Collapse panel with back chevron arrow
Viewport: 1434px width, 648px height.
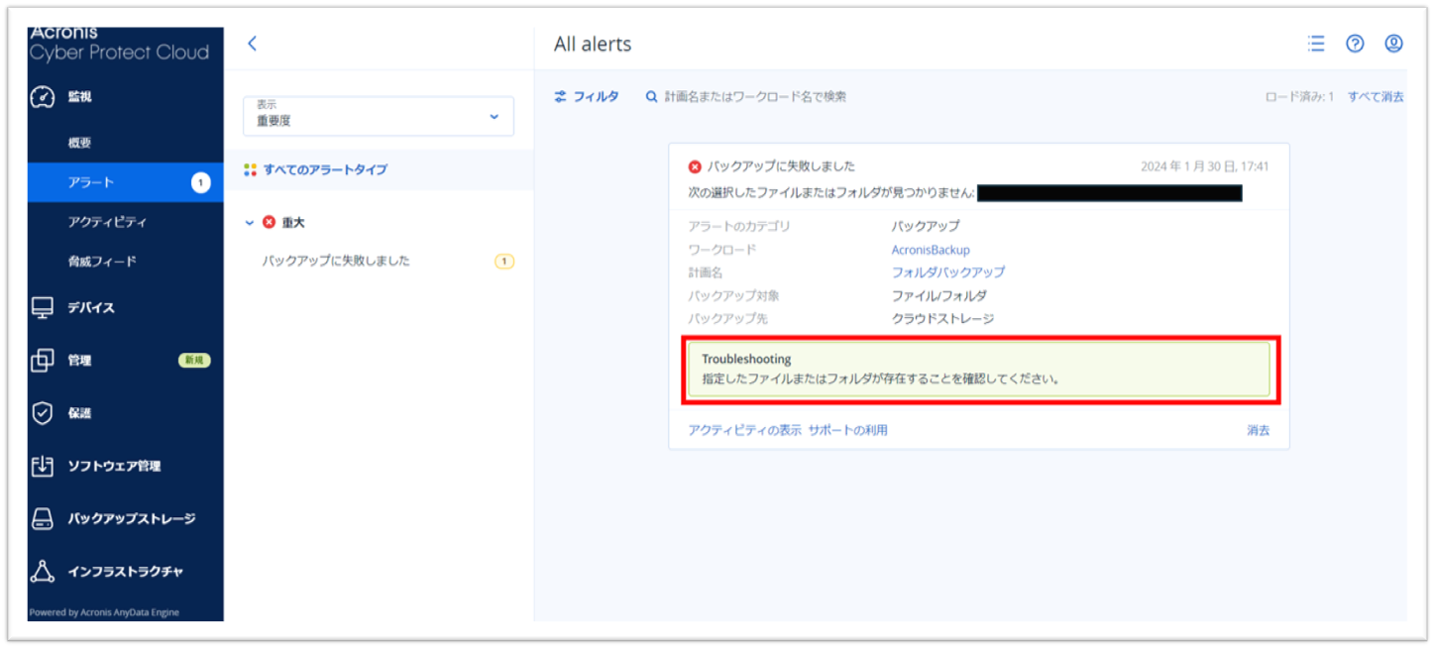252,44
